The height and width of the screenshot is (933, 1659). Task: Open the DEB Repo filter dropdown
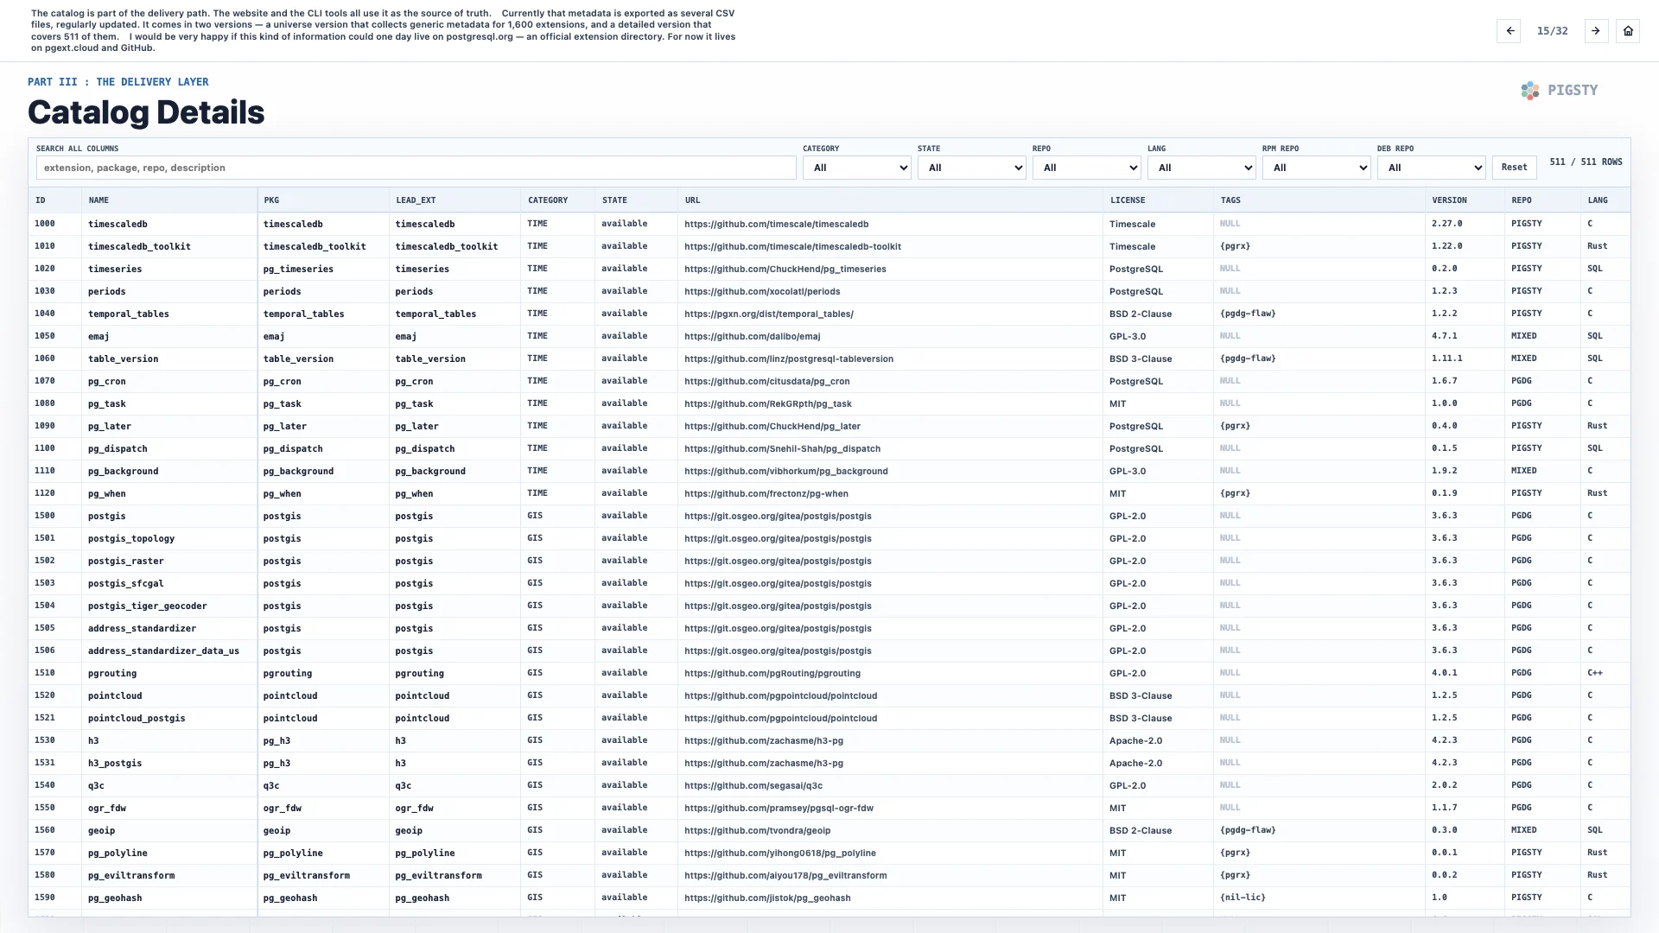[x=1431, y=168]
